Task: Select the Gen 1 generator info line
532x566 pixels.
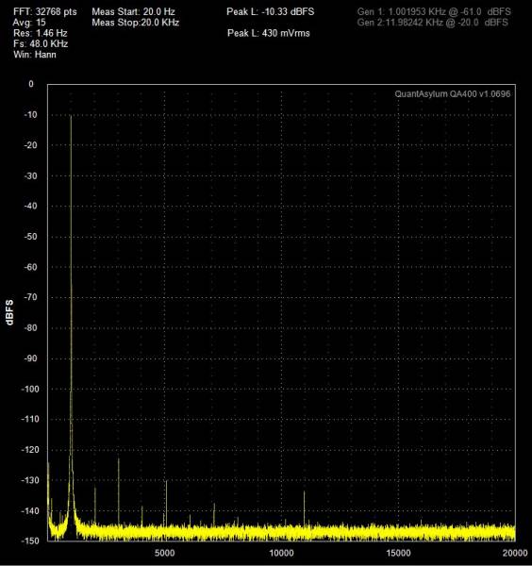Action: (434, 12)
